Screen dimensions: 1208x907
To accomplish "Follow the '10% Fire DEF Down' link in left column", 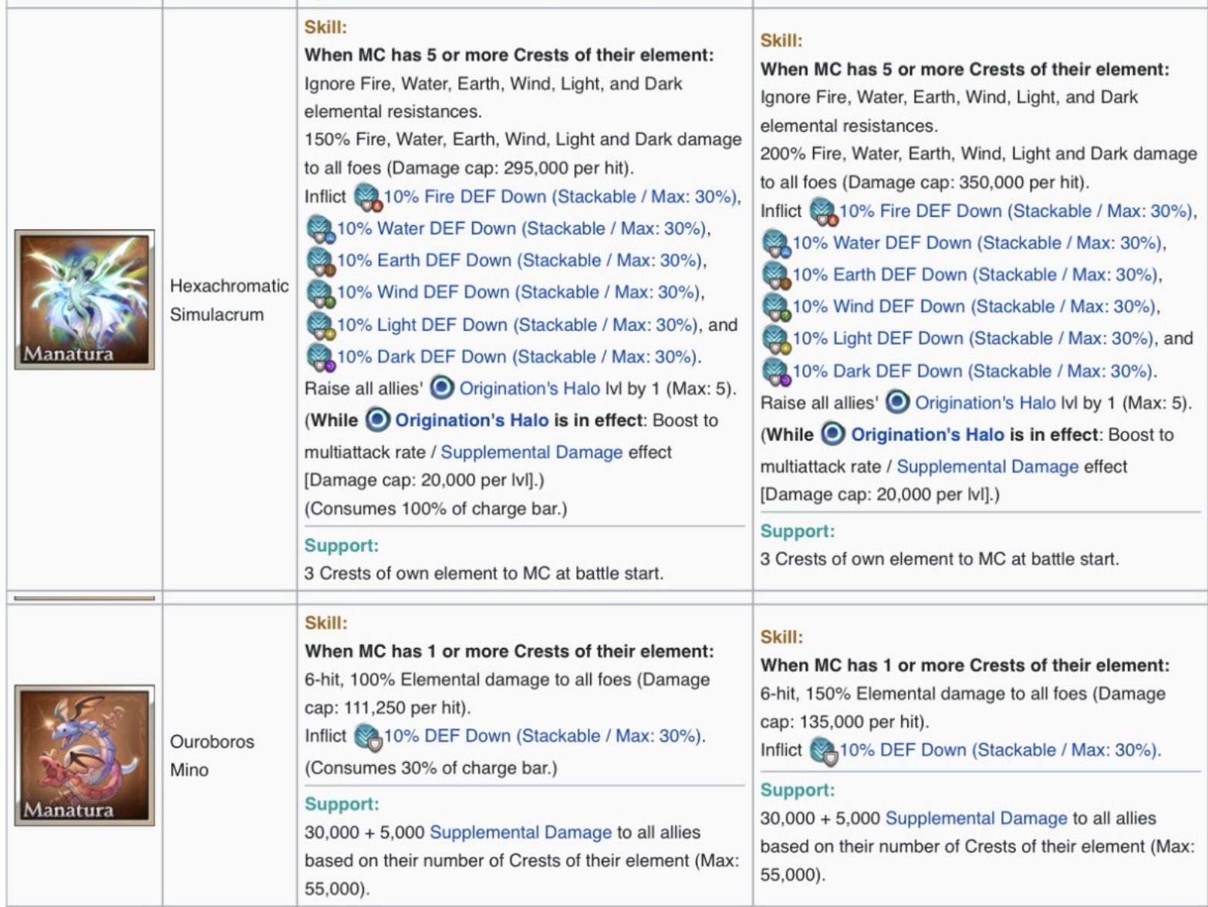I will tap(561, 197).
